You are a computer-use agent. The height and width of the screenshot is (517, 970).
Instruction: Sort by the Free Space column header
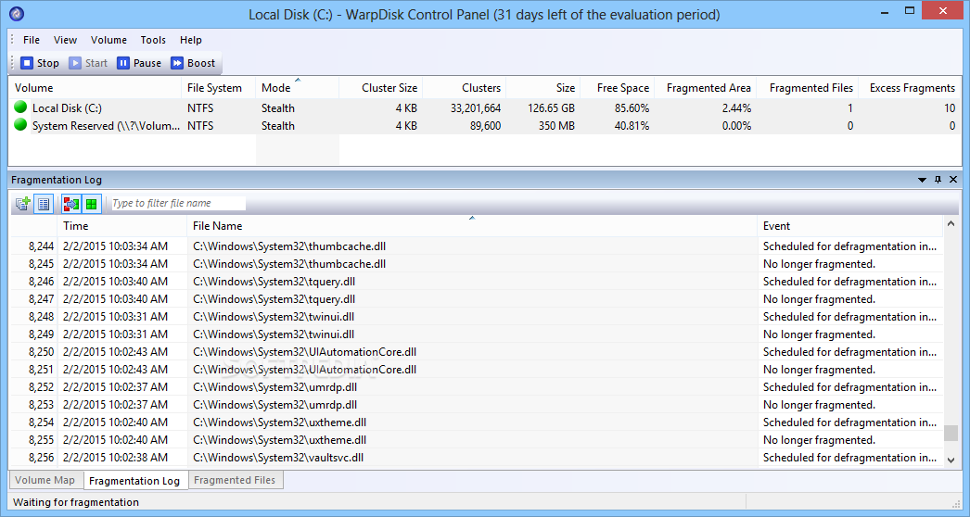[618, 88]
